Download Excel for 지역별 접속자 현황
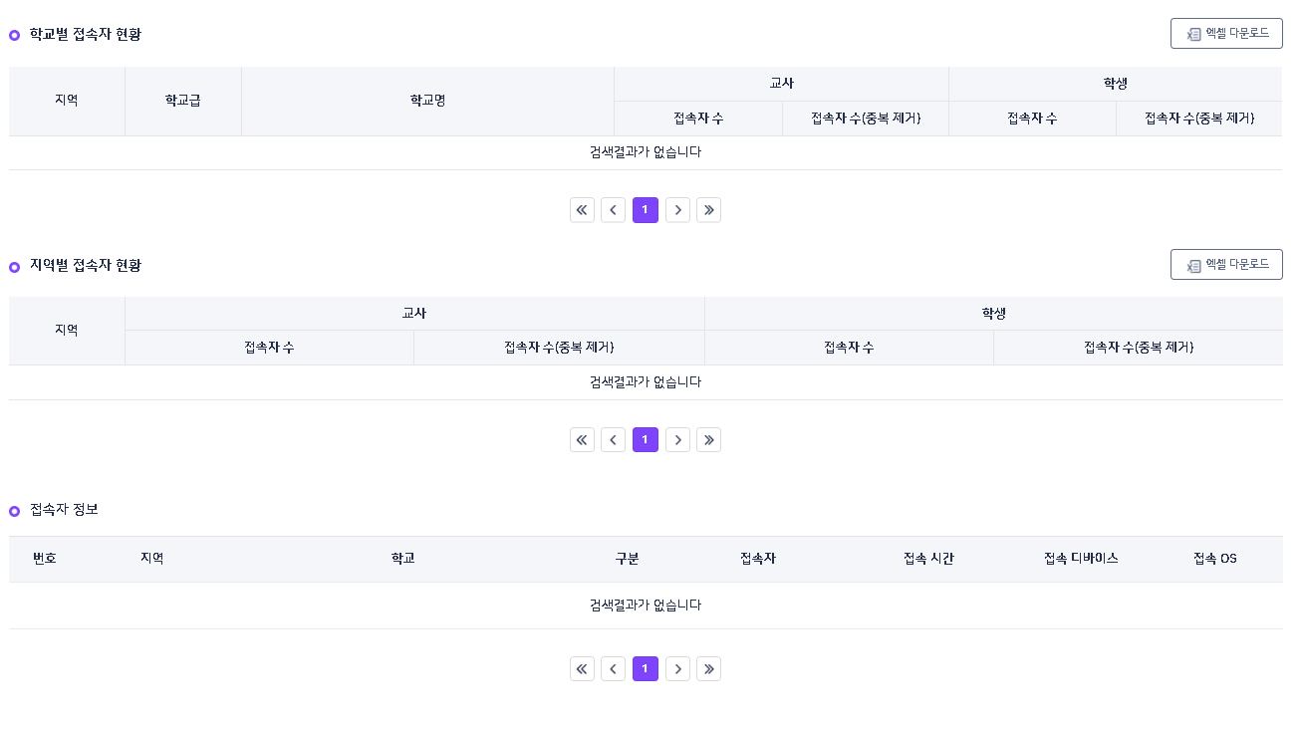 (x=1226, y=265)
